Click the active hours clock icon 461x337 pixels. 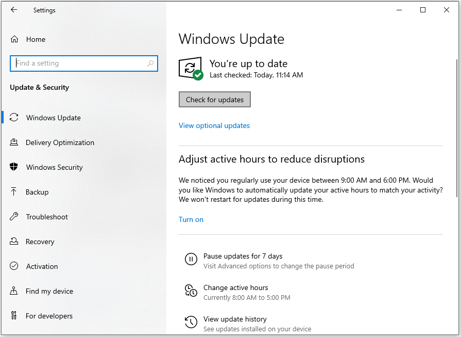(191, 291)
